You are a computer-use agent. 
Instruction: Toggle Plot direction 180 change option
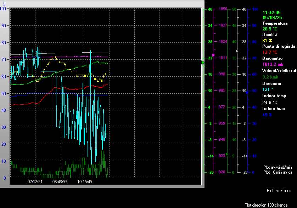tap(266, 205)
